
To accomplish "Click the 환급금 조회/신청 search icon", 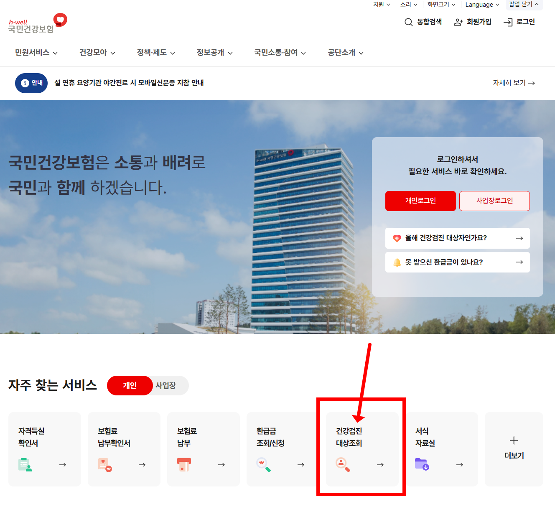I will pos(263,464).
